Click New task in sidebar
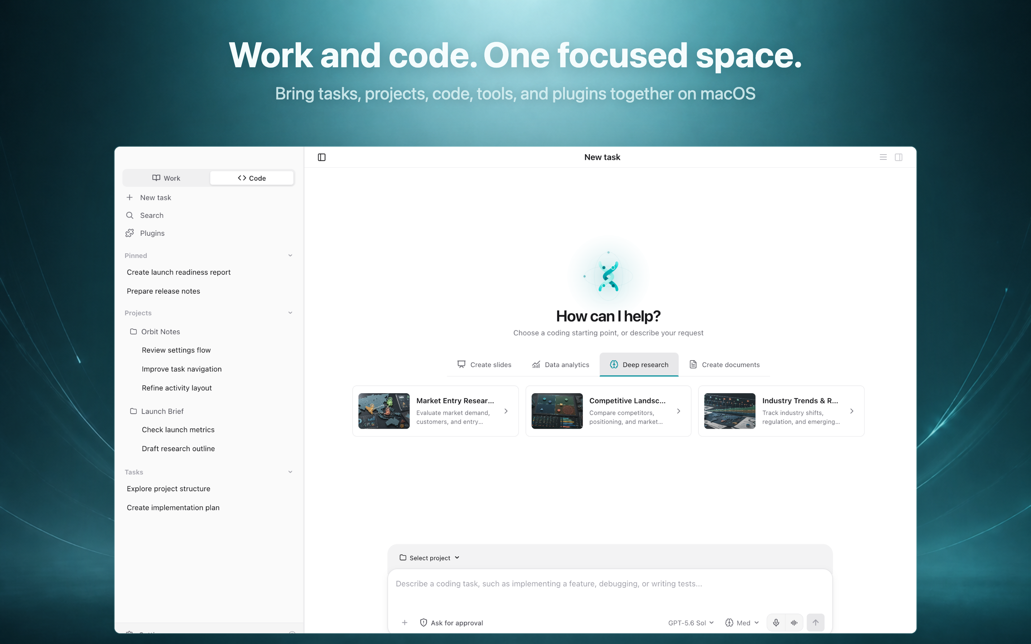The width and height of the screenshot is (1031, 644). pos(209,197)
